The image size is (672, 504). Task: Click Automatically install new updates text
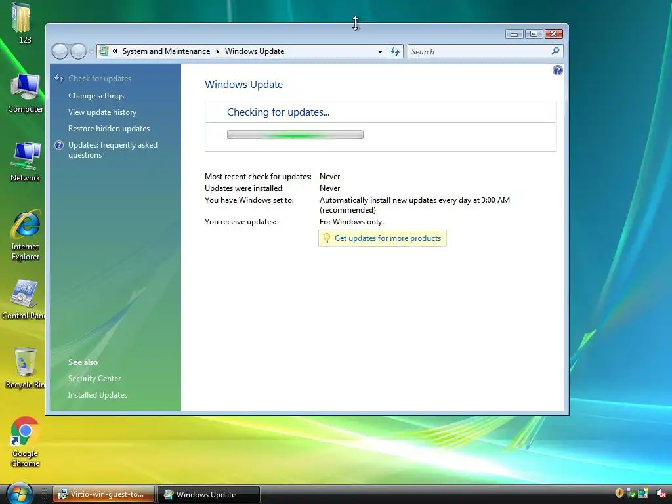pos(415,205)
